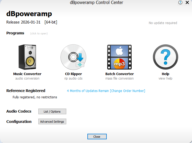
Task: Click the 'Help' text label under Programs
Action: [x=166, y=74]
